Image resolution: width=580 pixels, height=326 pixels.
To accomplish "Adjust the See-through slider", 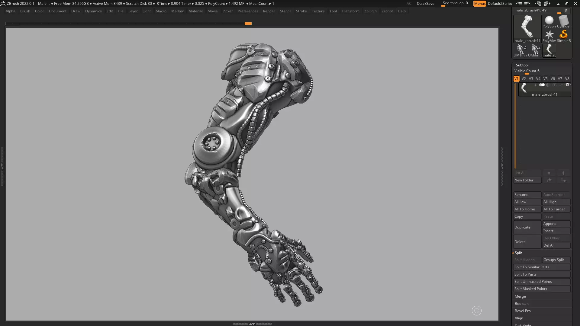I will (x=455, y=4).
